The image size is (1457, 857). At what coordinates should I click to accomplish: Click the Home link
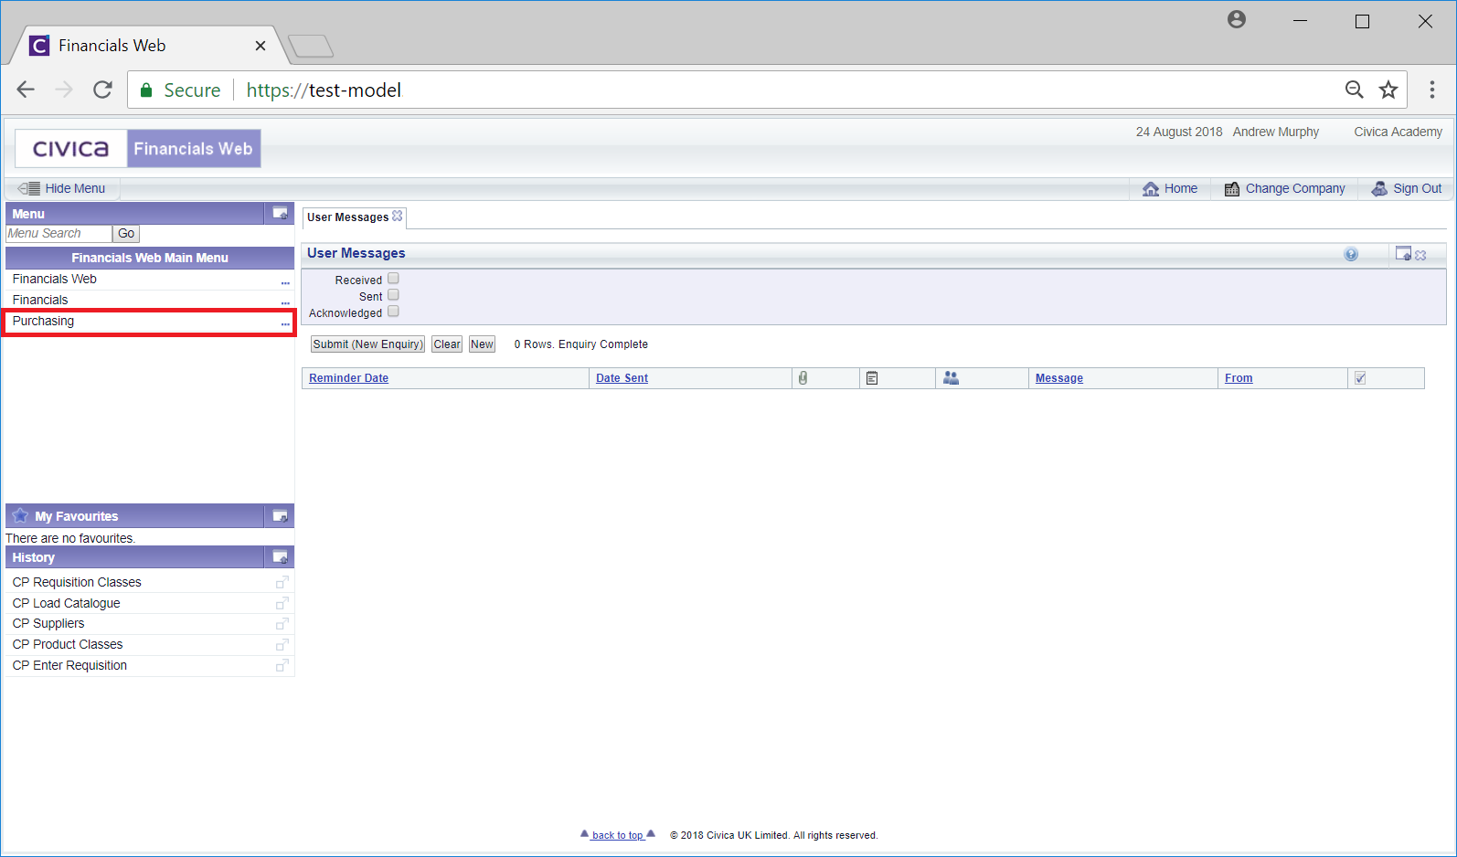click(1181, 188)
